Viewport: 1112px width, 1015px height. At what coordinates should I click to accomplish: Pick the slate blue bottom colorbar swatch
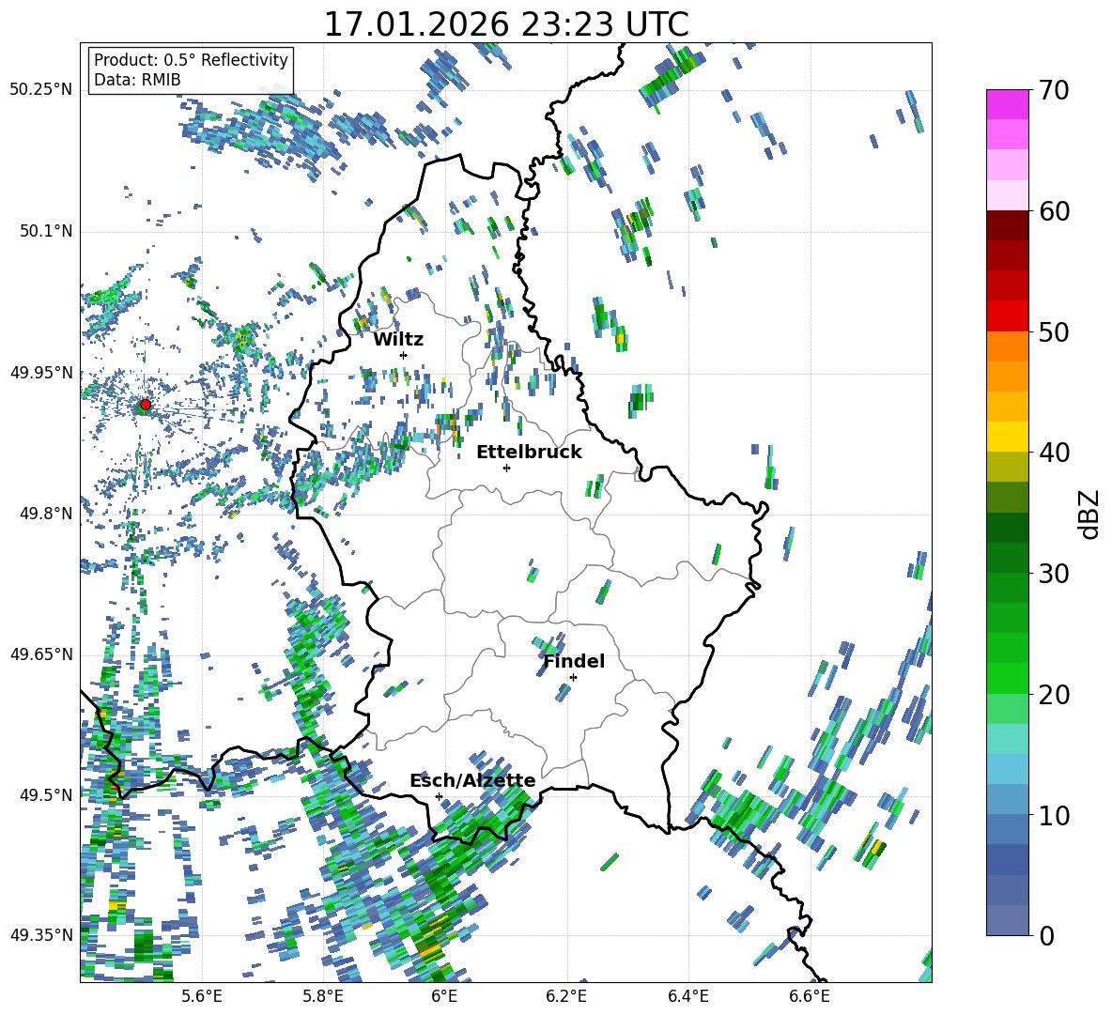(x=1007, y=920)
